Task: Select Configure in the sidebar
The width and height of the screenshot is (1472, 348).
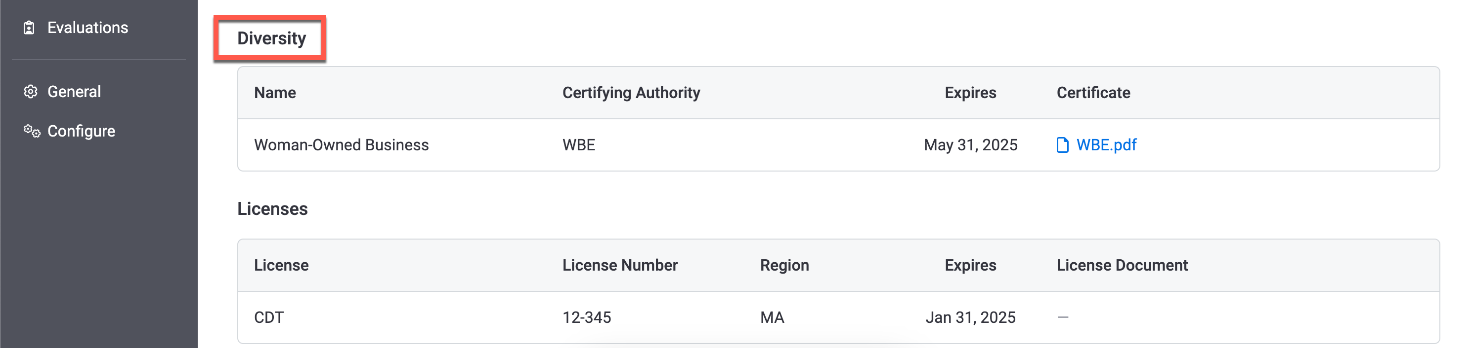Action: pyautogui.click(x=81, y=131)
